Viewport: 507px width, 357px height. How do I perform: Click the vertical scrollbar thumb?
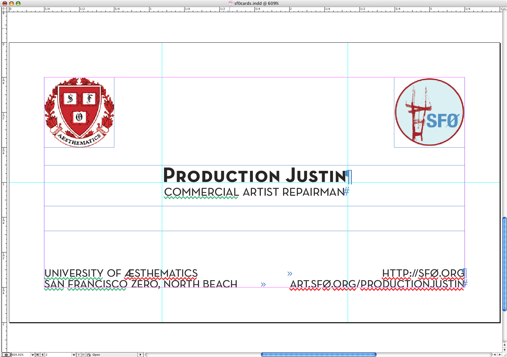pos(504,264)
